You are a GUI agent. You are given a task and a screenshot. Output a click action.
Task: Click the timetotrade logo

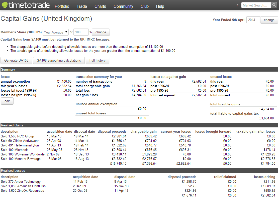[x=25, y=5]
